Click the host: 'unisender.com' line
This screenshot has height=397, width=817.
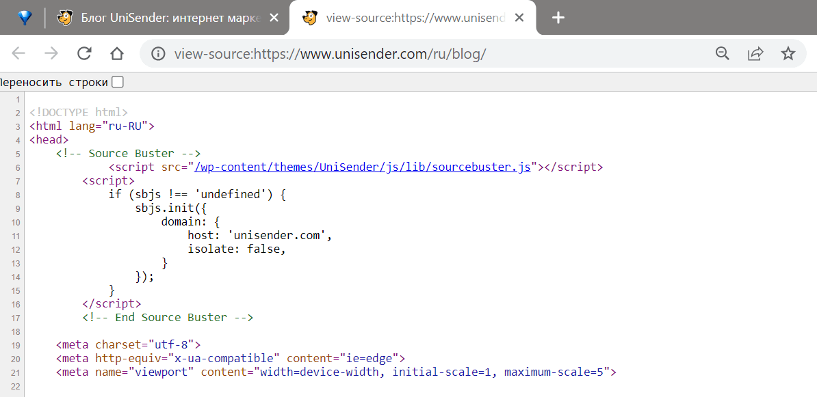260,236
